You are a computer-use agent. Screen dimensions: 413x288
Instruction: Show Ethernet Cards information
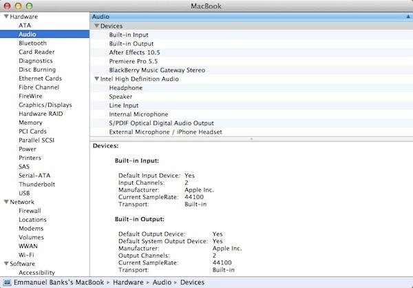pyautogui.click(x=41, y=79)
